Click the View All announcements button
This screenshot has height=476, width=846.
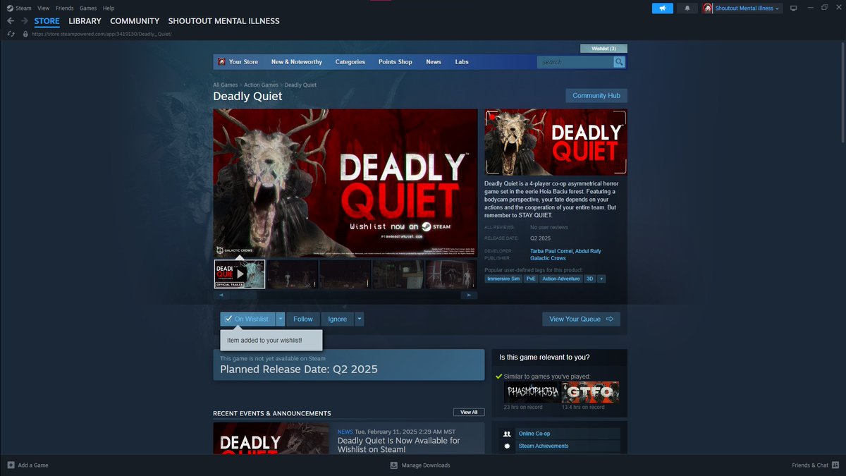pyautogui.click(x=469, y=413)
